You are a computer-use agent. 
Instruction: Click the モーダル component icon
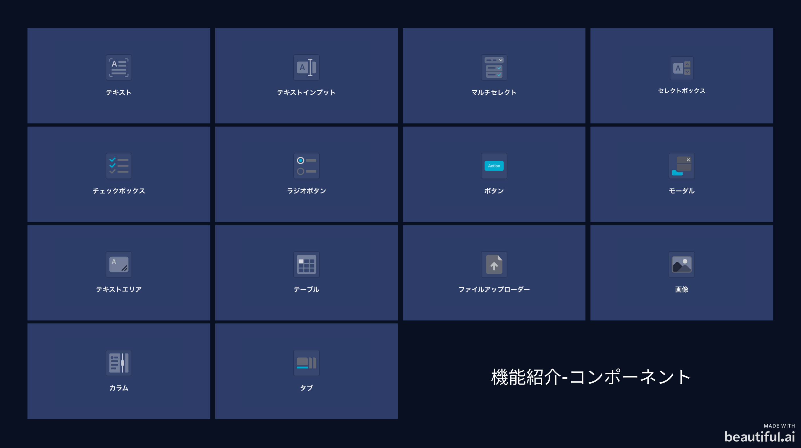[x=681, y=166]
